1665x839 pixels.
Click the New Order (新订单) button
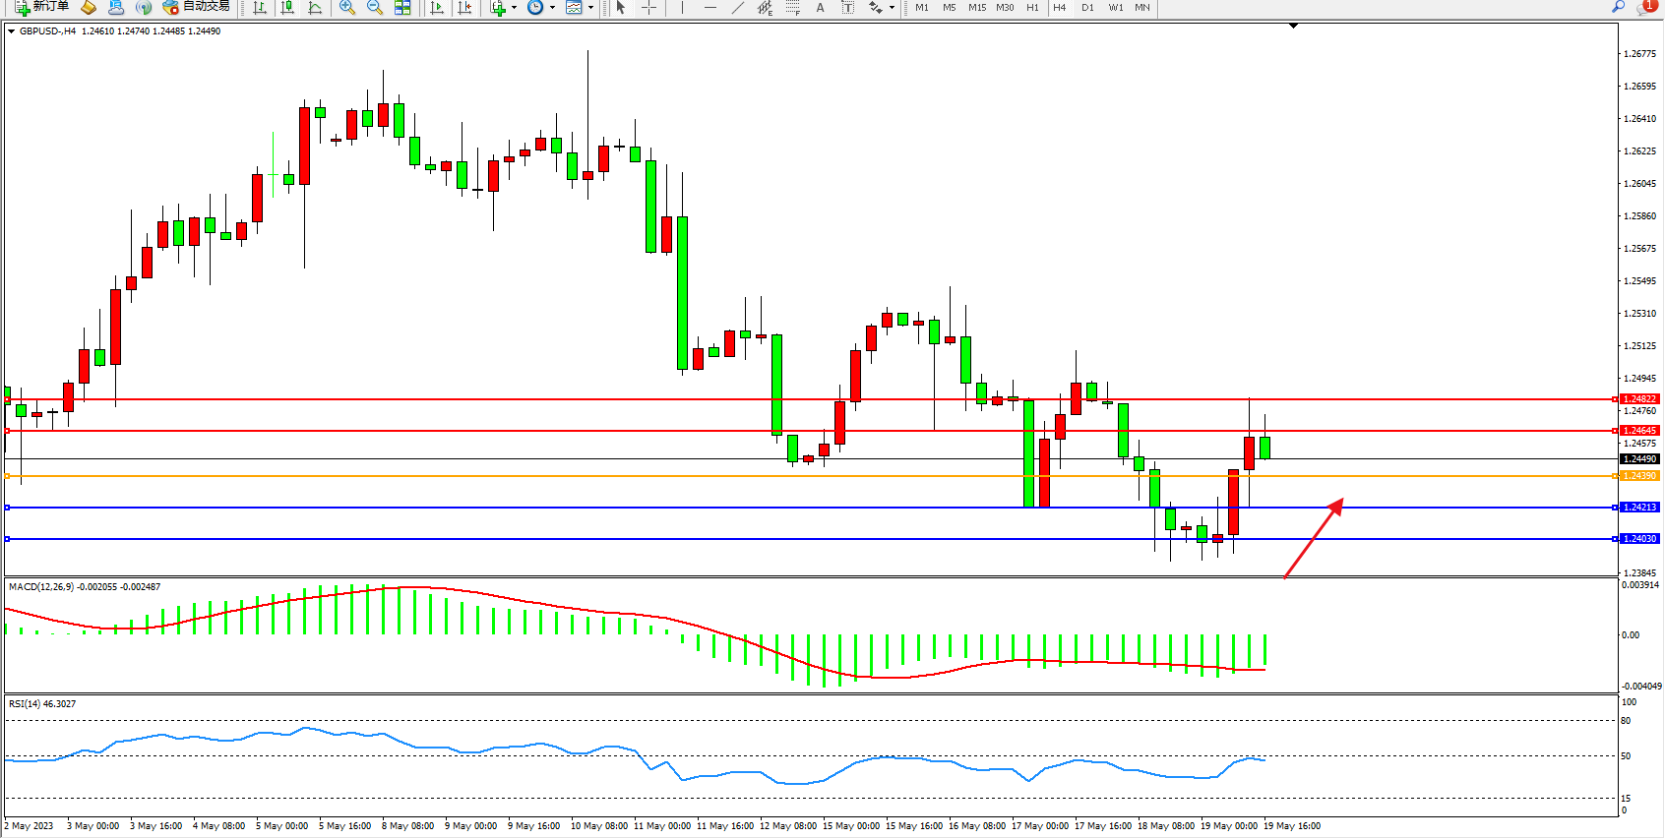pyautogui.click(x=41, y=7)
